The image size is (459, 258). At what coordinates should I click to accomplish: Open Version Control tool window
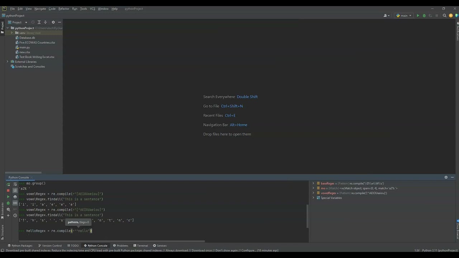[50, 245]
